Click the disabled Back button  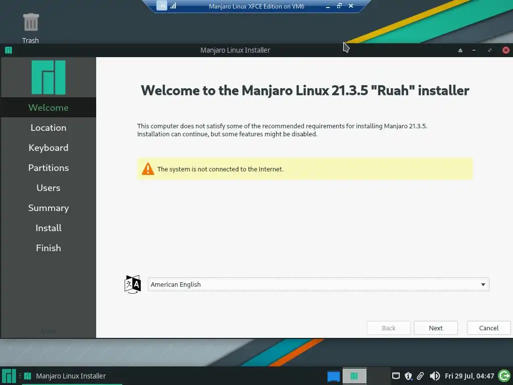coord(389,328)
